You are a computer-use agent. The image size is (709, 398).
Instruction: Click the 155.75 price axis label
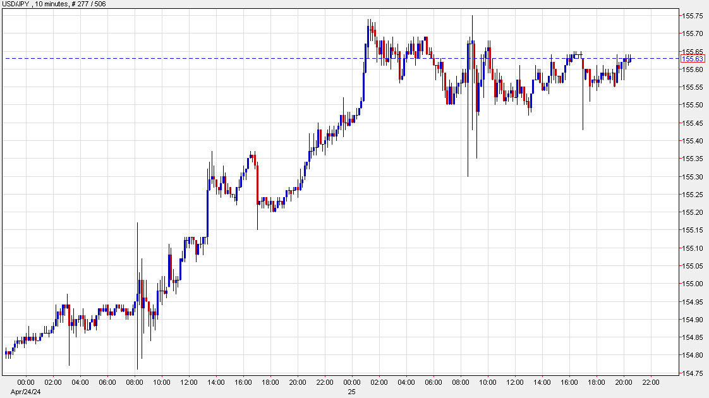(693, 16)
